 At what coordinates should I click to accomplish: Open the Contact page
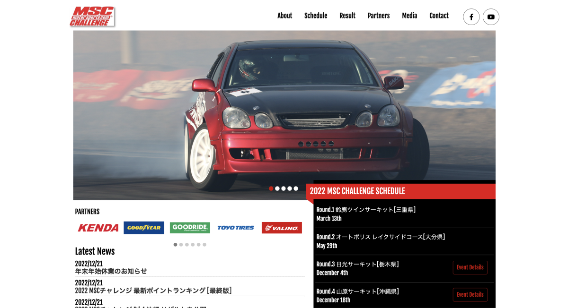[x=439, y=16]
